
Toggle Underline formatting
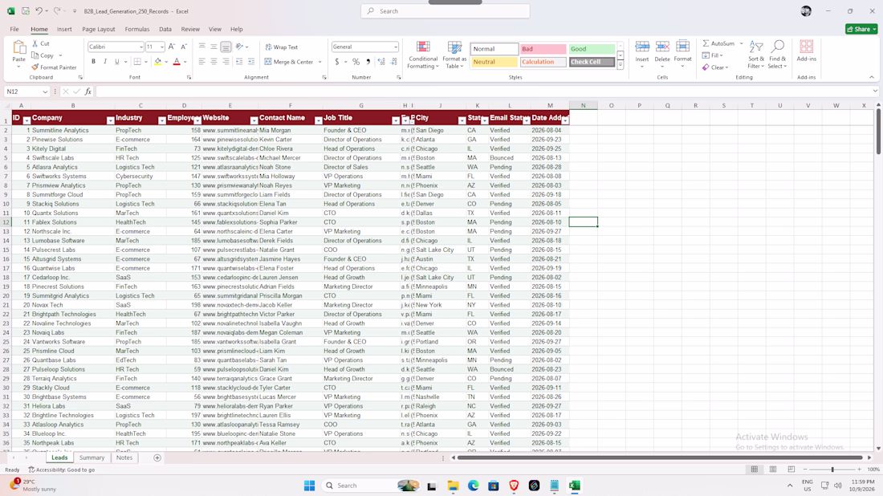tap(117, 62)
